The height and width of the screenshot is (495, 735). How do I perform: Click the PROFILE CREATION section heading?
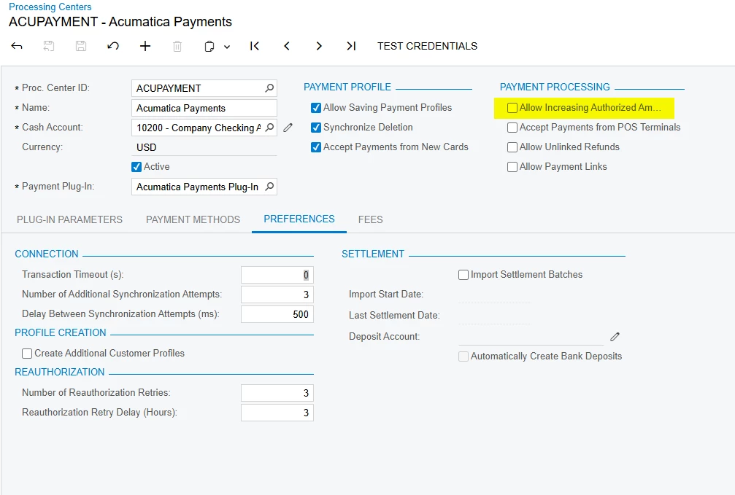(x=61, y=332)
